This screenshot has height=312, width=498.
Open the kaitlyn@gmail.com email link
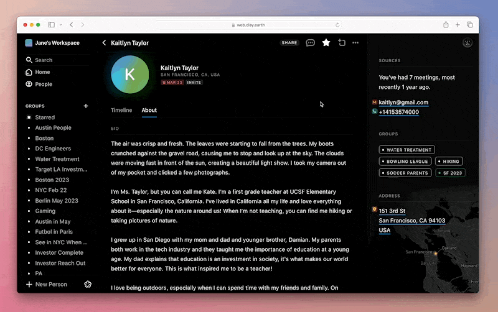pyautogui.click(x=403, y=102)
